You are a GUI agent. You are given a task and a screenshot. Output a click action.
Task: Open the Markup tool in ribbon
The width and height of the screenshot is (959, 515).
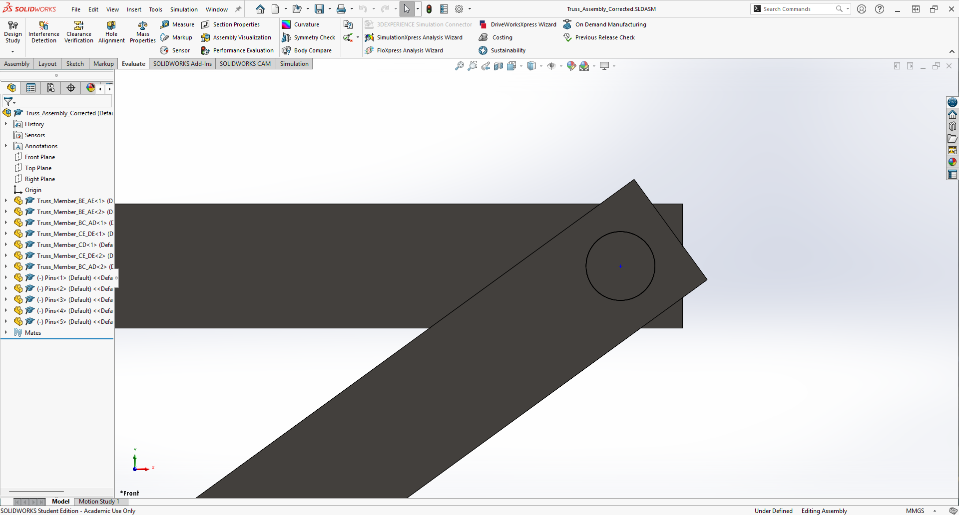pos(176,37)
